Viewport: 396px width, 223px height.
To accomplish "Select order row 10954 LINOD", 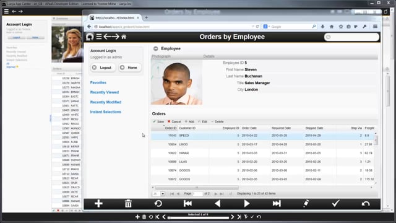I will click(262, 144).
